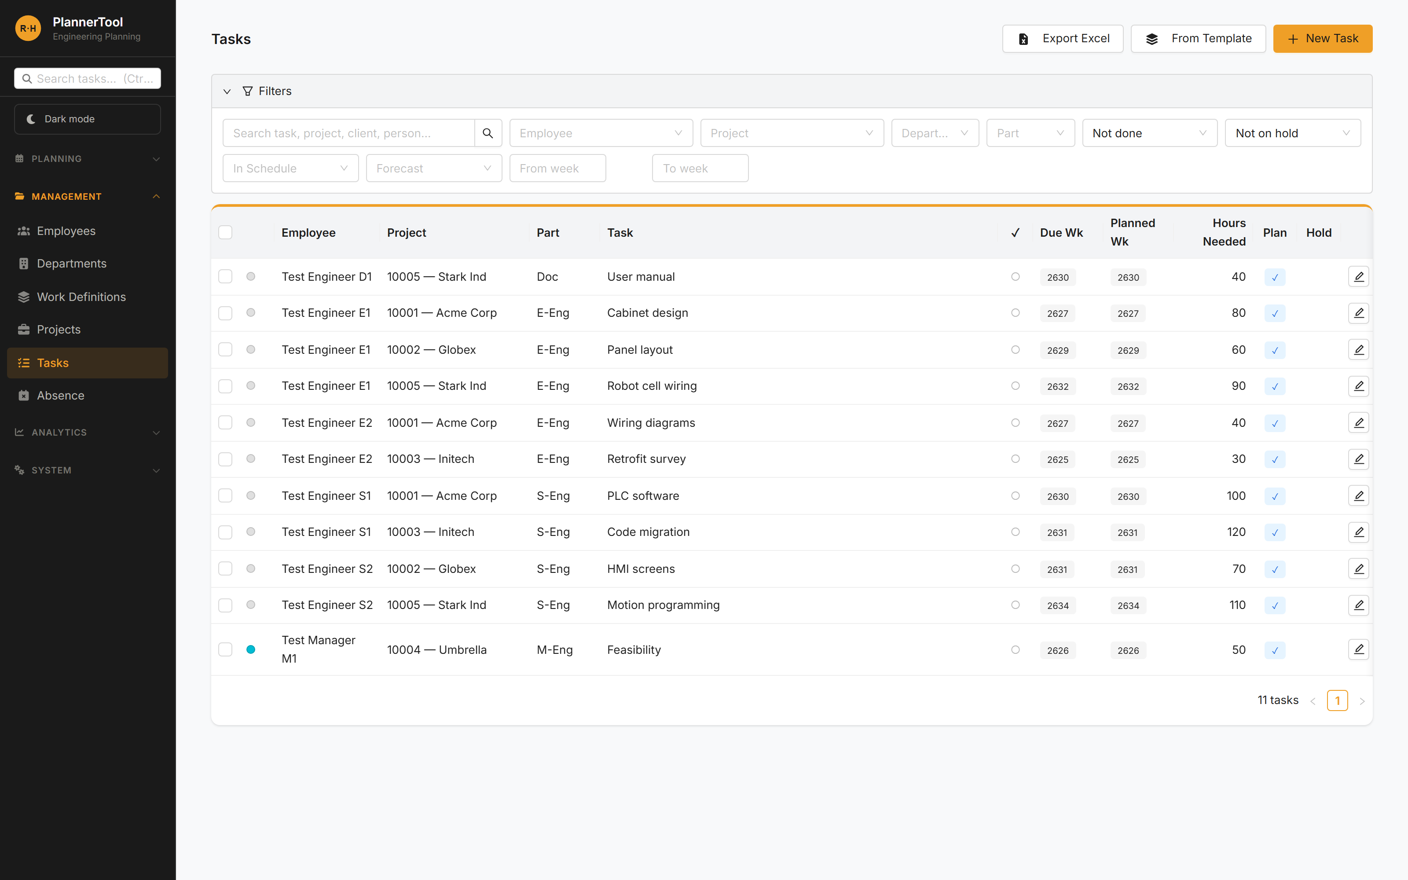Mark HMI screens done using its circle

click(x=1015, y=568)
